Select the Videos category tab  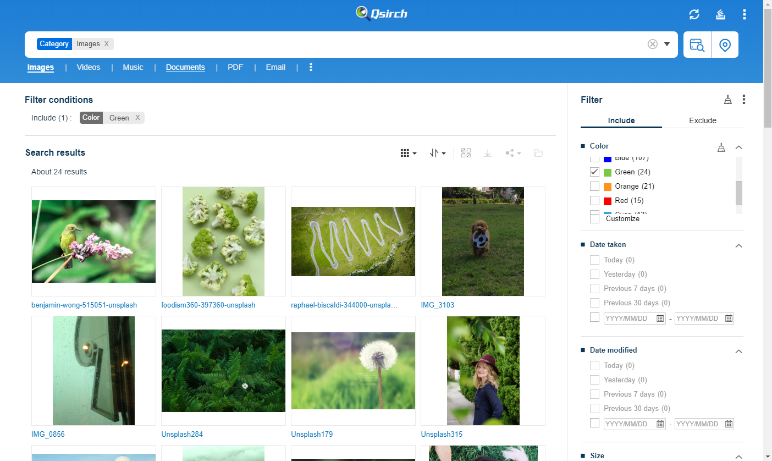point(89,67)
